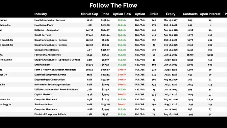The height and width of the screenshot is (128, 227).
Task: Click the Strike column header
Action: coord(154,14)
